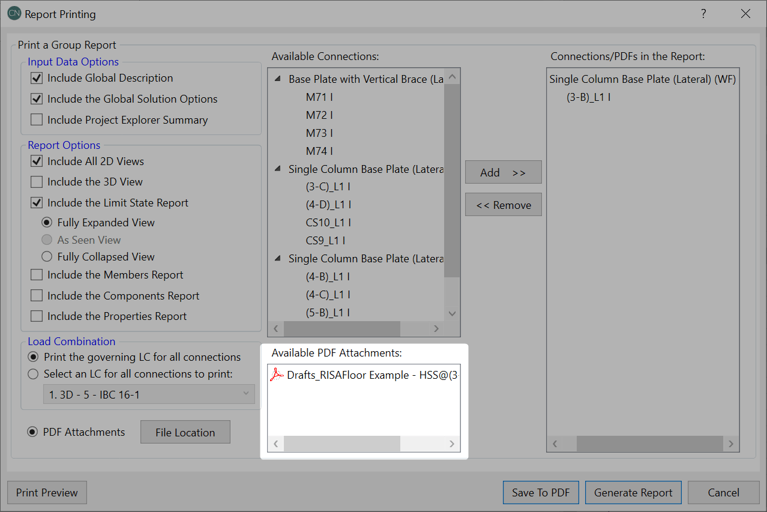The height and width of the screenshot is (512, 767).
Task: Choose Select an LC for all connections
Action: [34, 374]
